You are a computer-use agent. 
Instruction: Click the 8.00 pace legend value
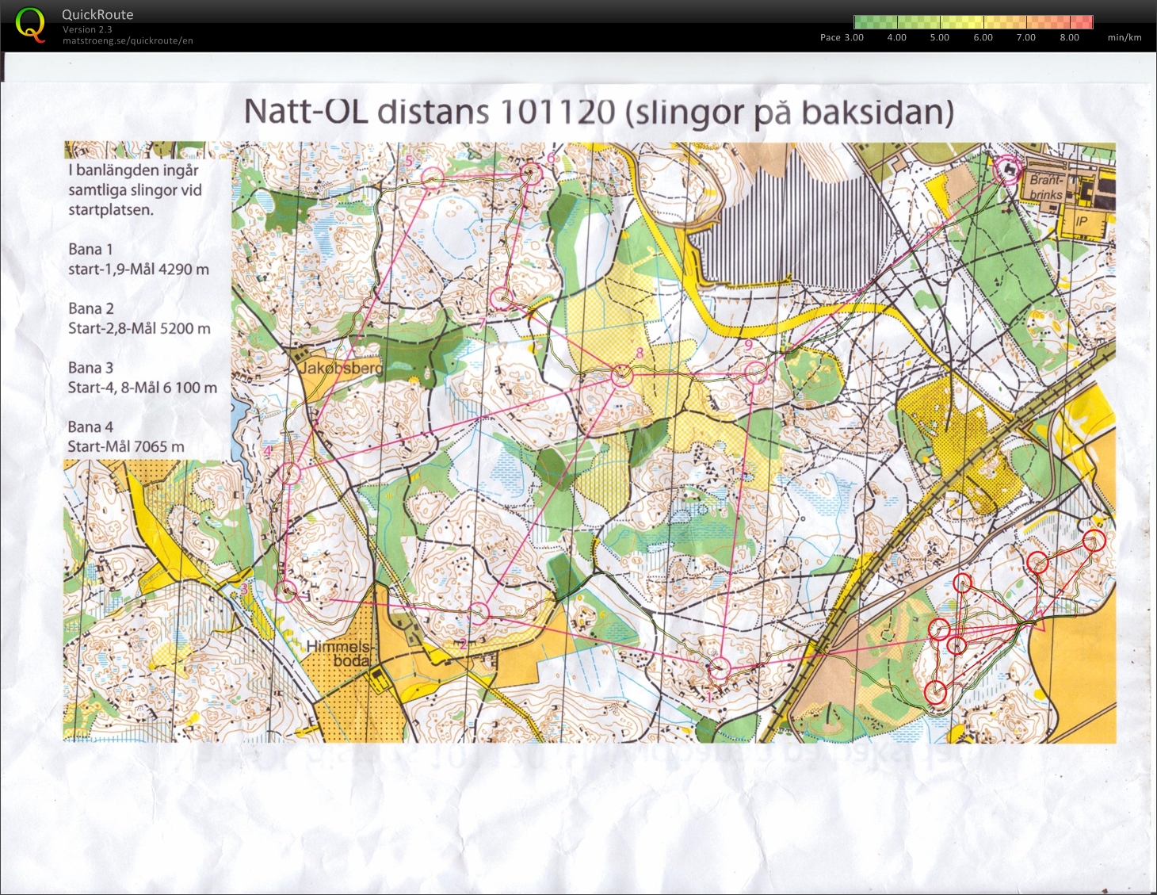click(x=1069, y=37)
